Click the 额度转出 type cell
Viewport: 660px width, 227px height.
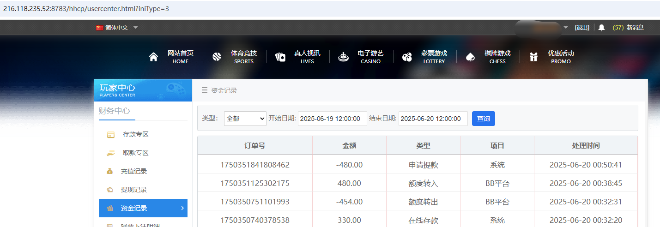click(x=423, y=202)
